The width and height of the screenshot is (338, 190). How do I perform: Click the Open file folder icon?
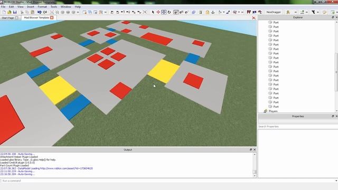click(10, 12)
